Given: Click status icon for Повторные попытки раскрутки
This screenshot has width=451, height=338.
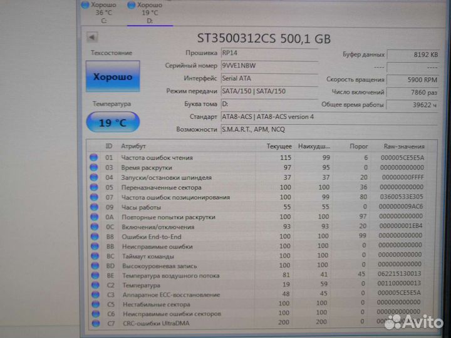Looking at the screenshot, I should (x=95, y=217).
